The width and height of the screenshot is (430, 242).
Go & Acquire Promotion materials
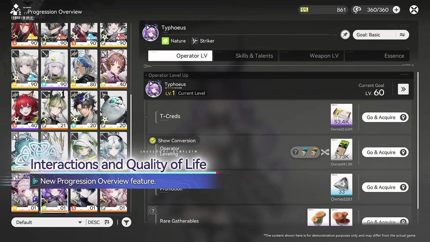(385, 187)
